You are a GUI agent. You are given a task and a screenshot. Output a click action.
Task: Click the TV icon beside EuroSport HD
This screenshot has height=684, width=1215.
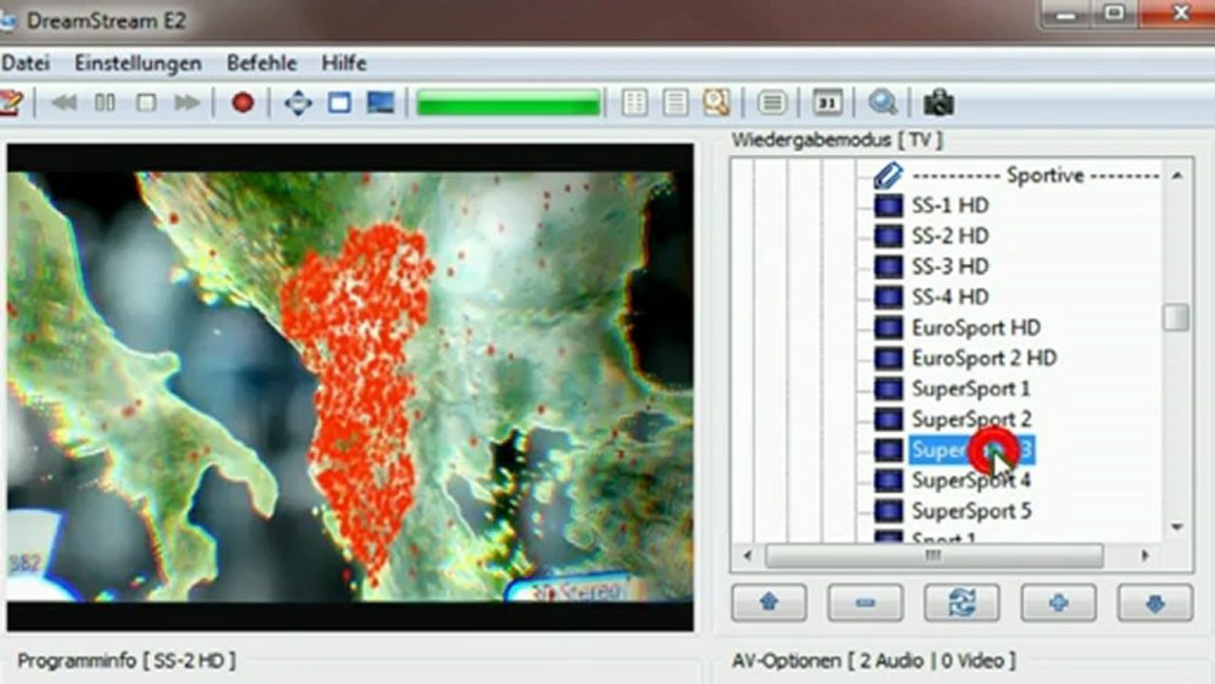pos(888,328)
